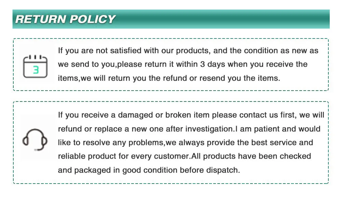
Task: Click the phrase 'resend you the items'
Action: (239, 78)
